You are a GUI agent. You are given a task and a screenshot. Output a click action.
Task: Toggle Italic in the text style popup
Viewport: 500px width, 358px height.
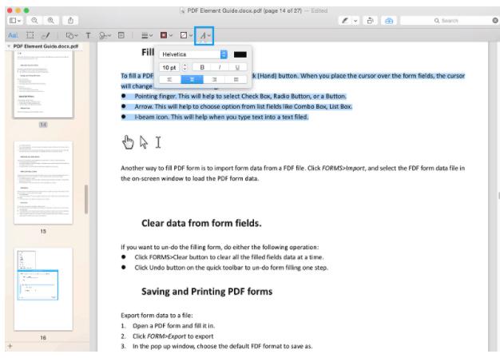coord(220,67)
